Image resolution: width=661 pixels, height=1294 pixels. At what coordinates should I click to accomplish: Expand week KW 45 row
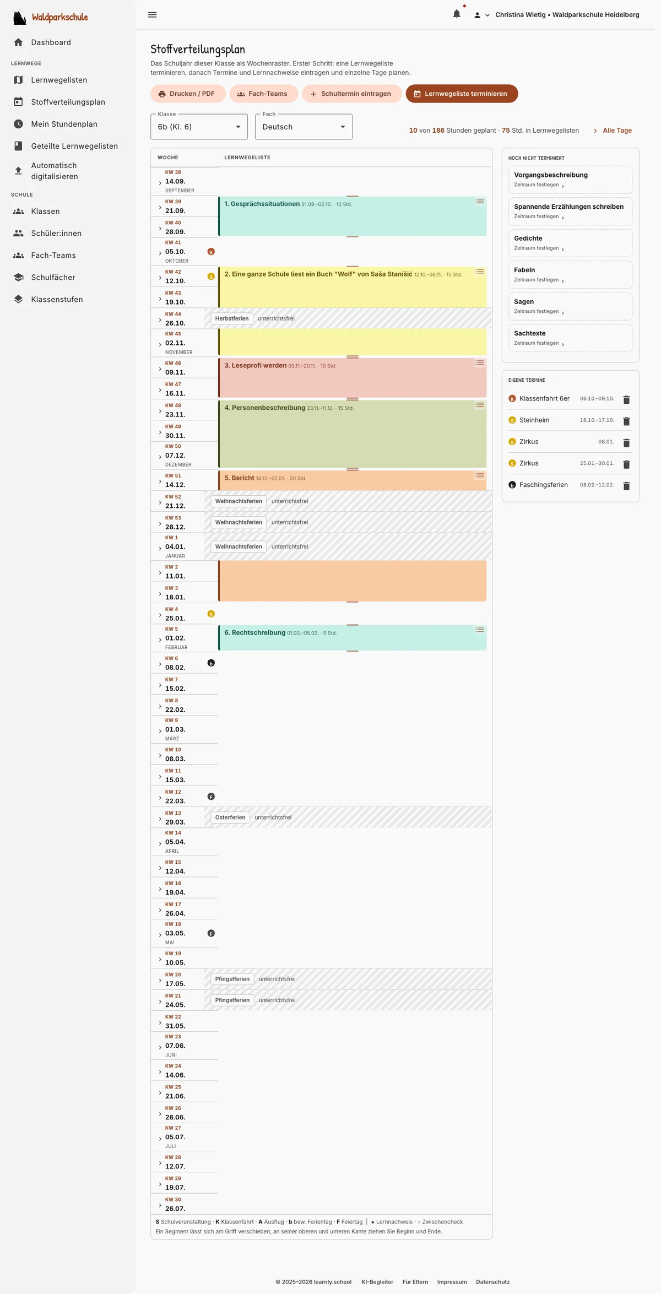160,344
